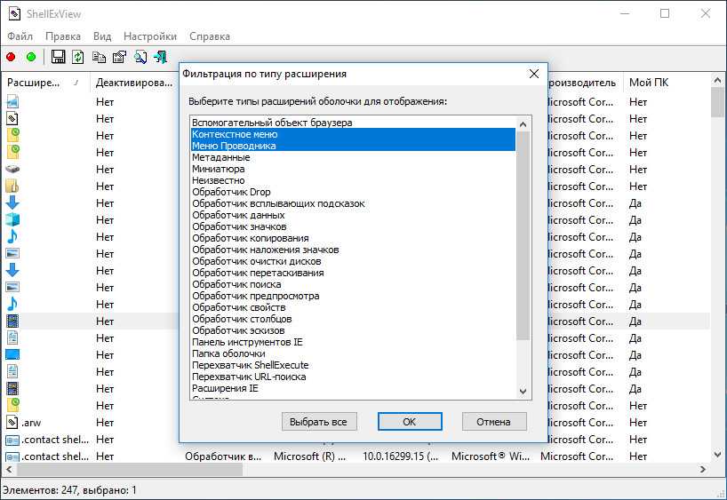
Task: Open the Правка menu
Action: coord(63,36)
